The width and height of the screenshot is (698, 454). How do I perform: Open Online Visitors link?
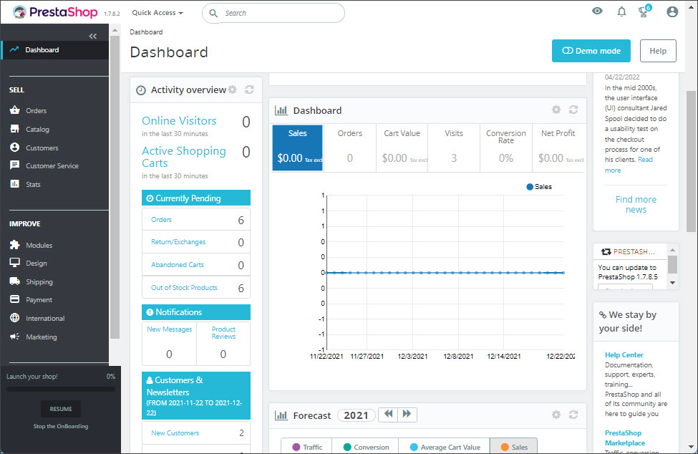click(179, 120)
